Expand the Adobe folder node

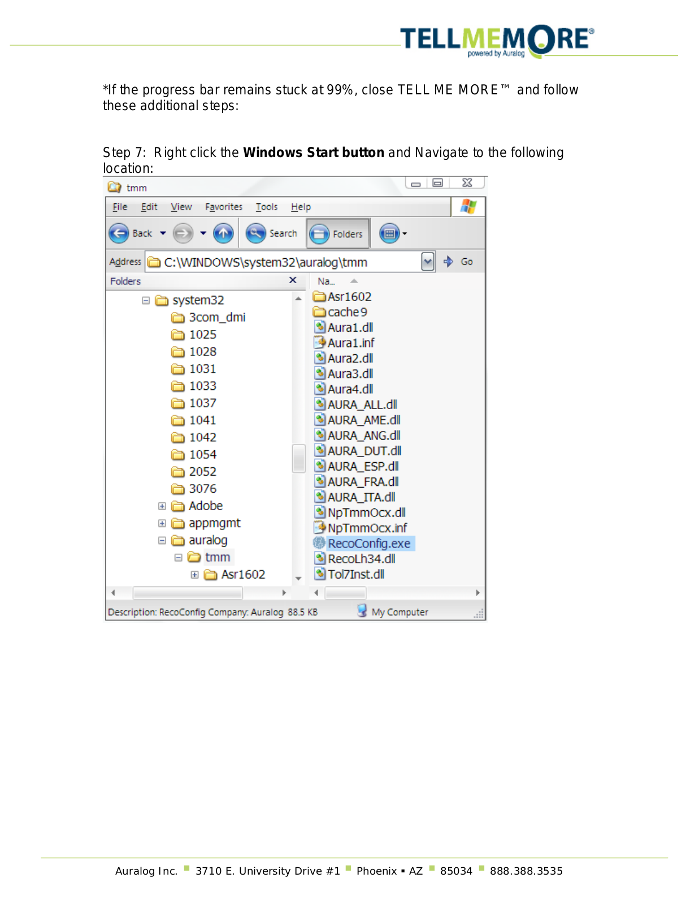tap(162, 506)
